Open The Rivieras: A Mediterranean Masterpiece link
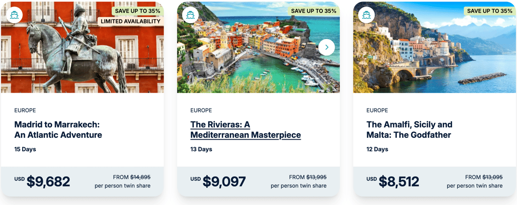 click(x=245, y=130)
